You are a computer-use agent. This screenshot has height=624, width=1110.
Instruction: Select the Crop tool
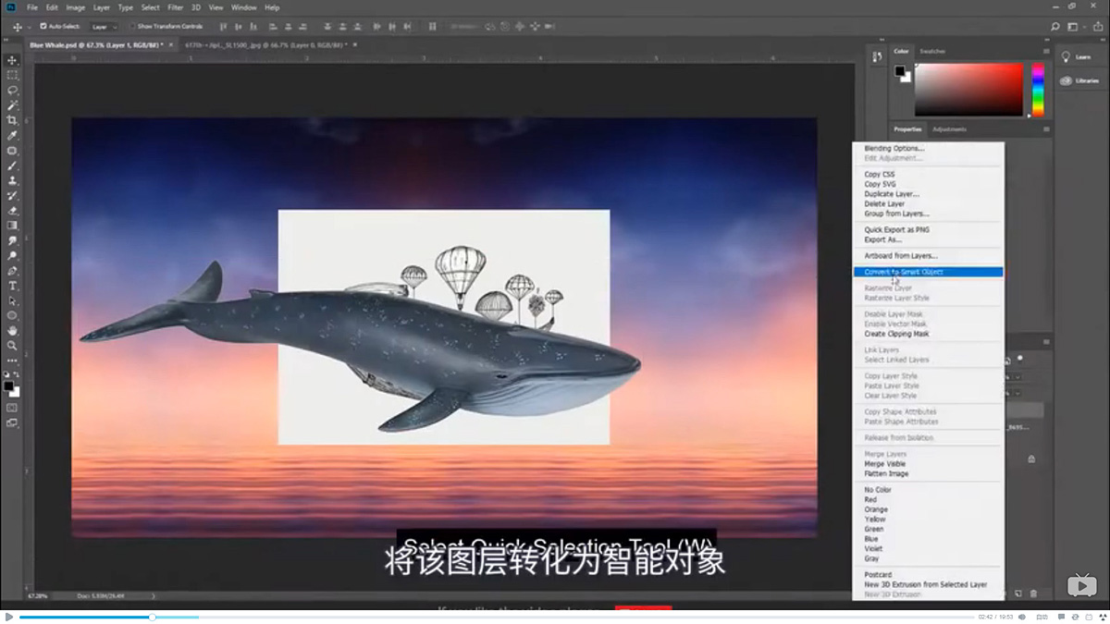point(12,120)
